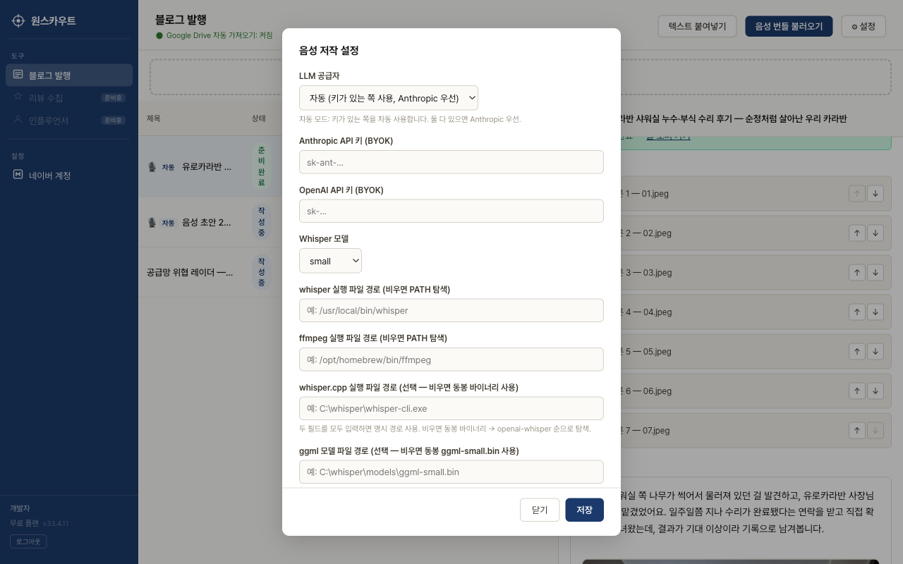Click 음성 번들 불러오기 button
This screenshot has height=564, width=903.
(789, 26)
